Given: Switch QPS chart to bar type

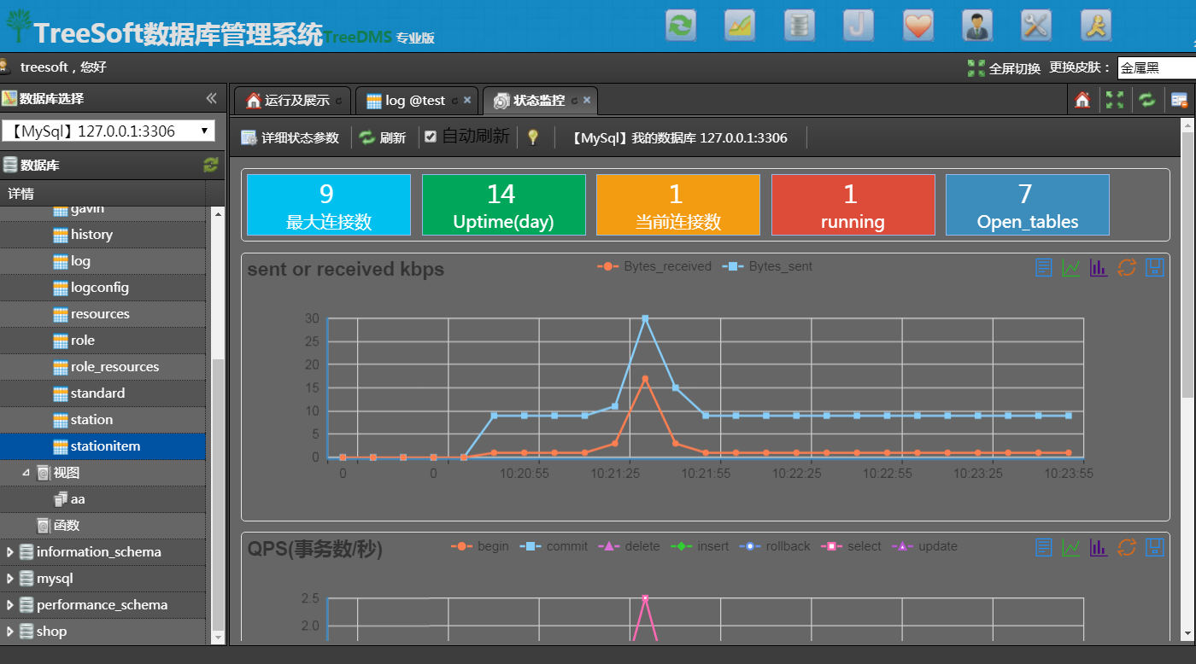Looking at the screenshot, I should (1099, 547).
